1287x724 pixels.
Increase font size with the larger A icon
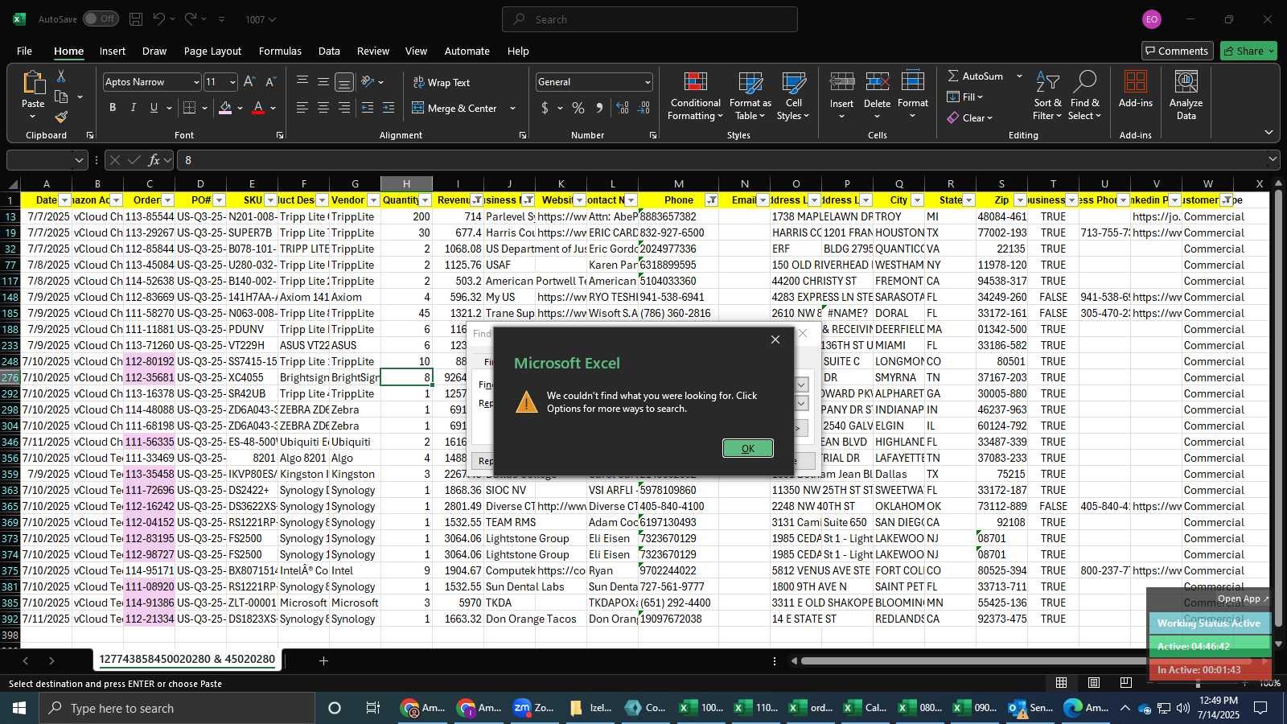click(x=249, y=82)
